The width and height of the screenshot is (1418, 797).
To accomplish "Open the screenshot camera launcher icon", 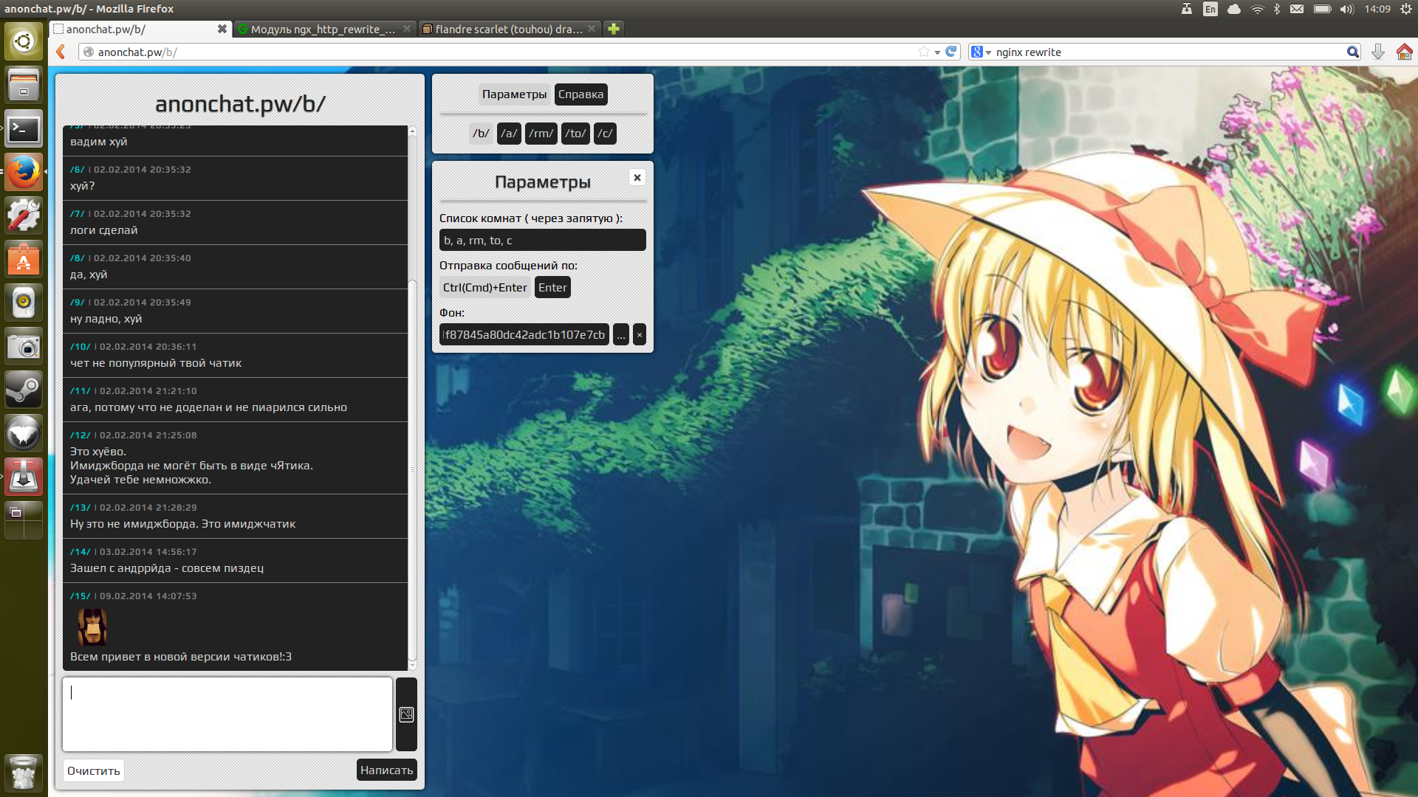I will 24,346.
